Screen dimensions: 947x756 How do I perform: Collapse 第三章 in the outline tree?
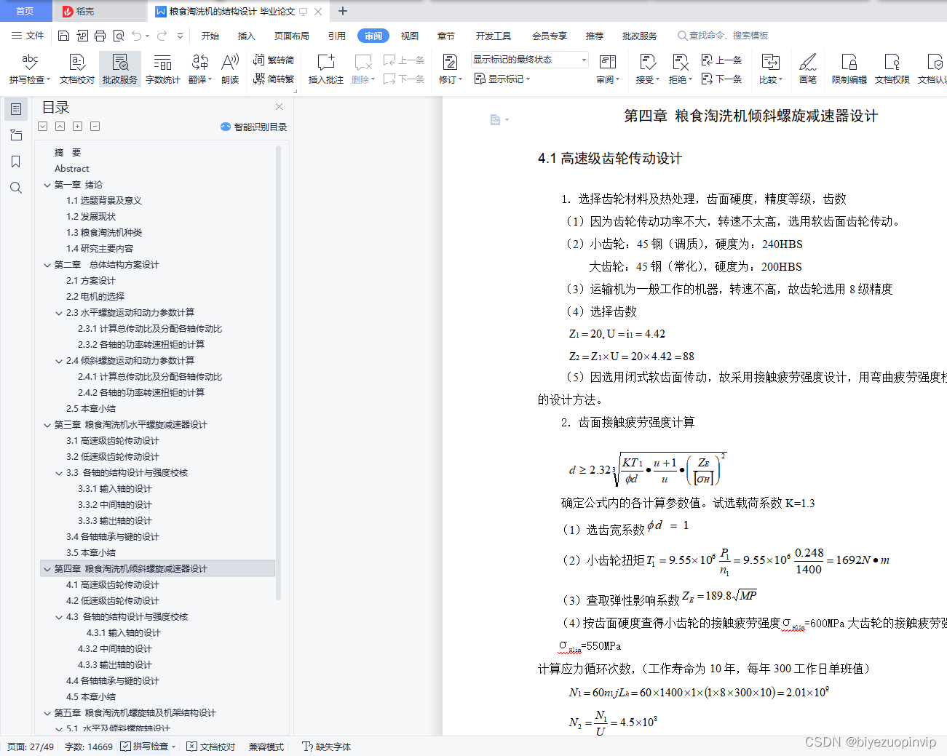click(47, 425)
